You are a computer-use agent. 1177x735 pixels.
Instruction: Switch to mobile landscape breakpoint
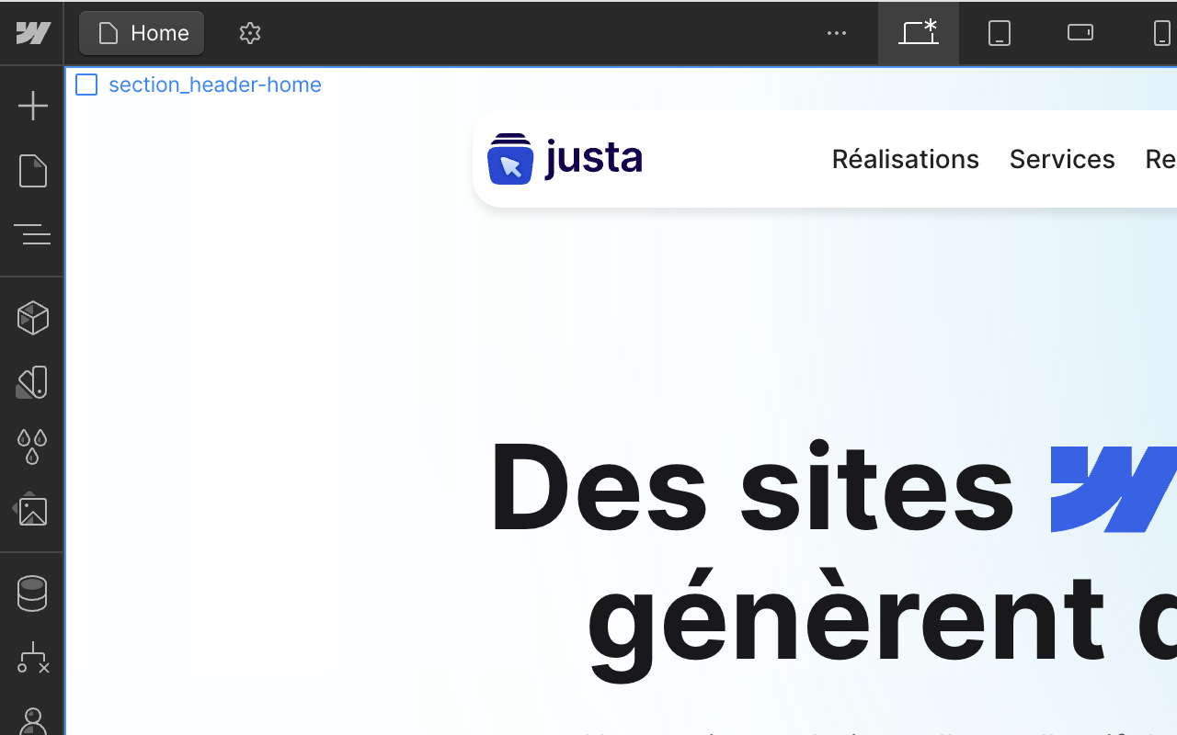[1080, 33]
